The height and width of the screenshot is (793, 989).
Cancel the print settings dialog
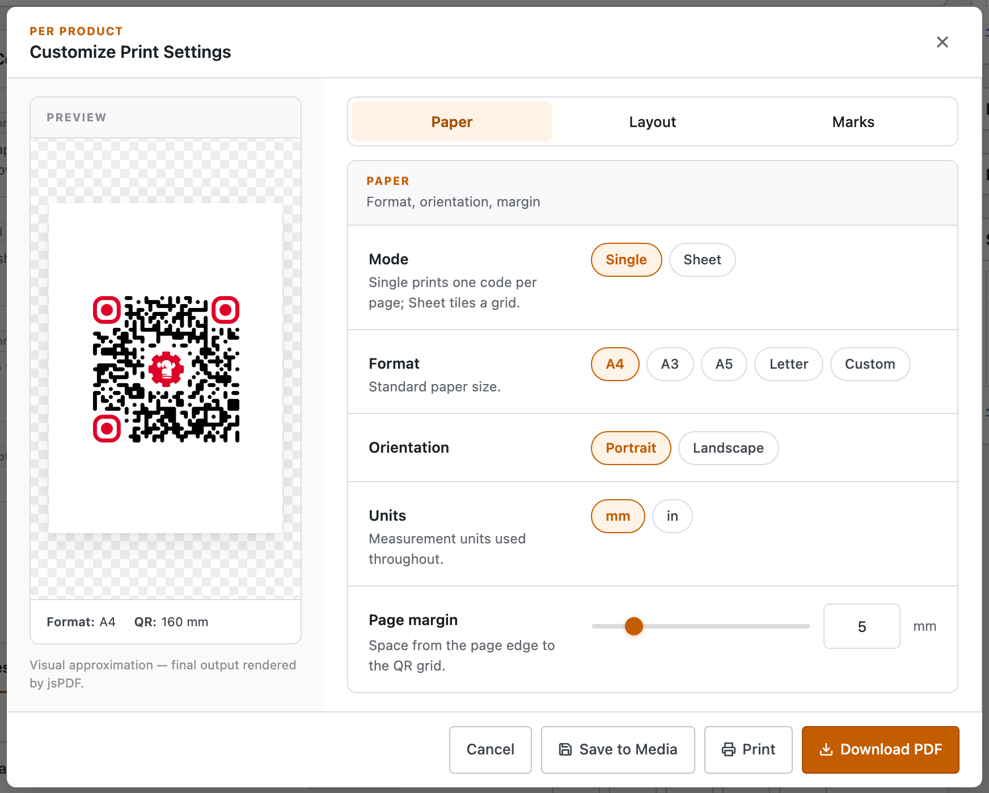point(490,749)
